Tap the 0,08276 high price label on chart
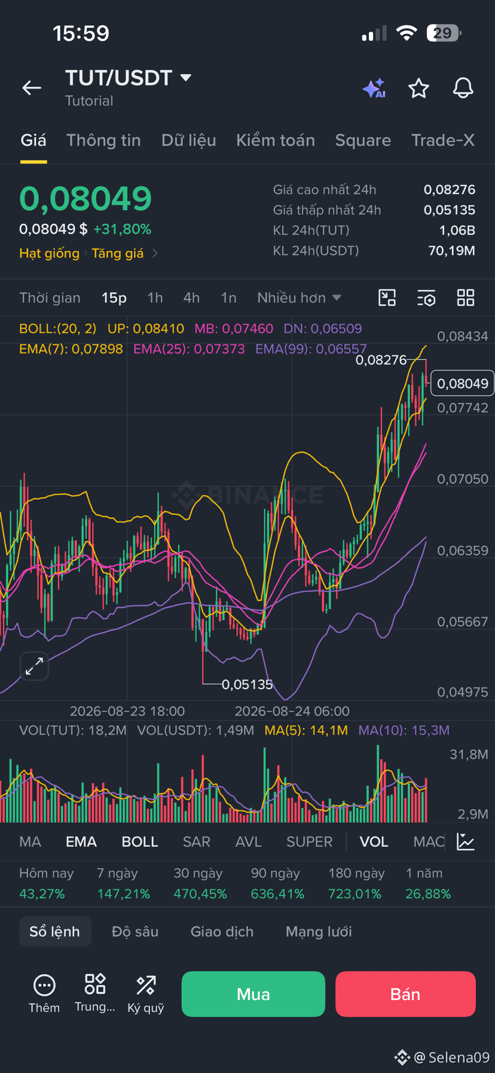The width and height of the screenshot is (495, 1073). [381, 360]
